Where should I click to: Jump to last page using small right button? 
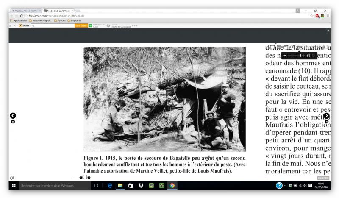point(326,122)
